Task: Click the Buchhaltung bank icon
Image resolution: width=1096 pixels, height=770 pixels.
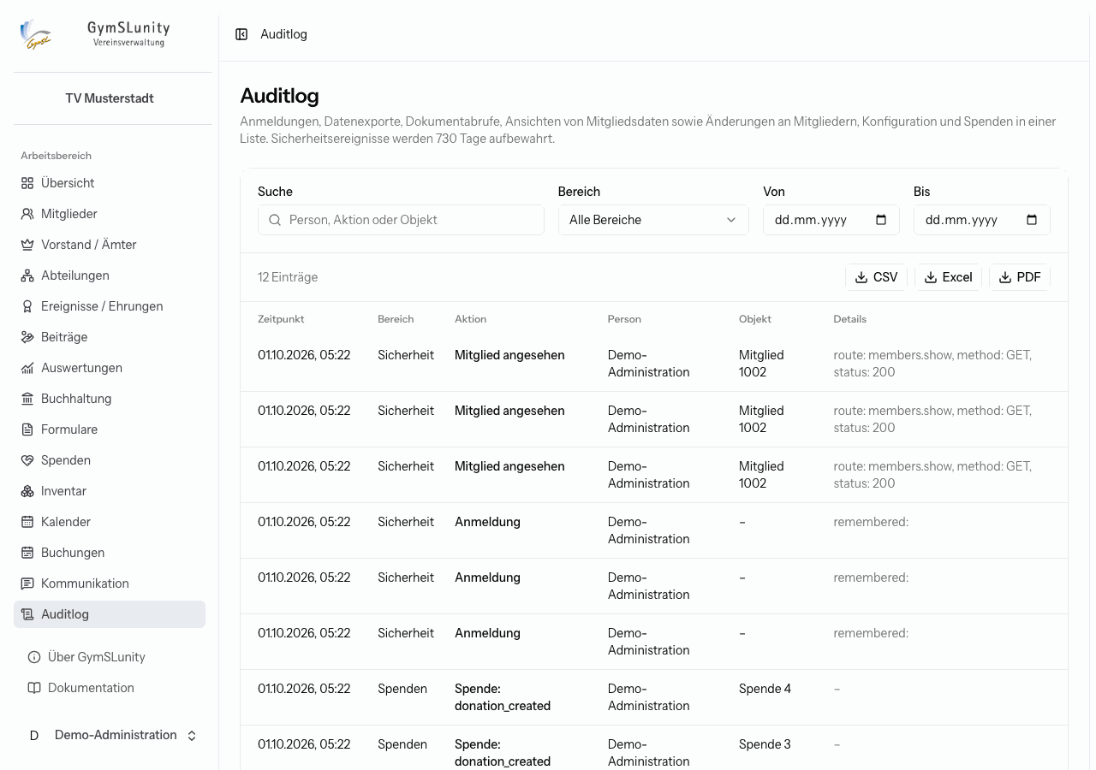Action: point(27,399)
